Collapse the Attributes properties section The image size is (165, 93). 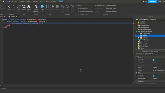point(136,81)
